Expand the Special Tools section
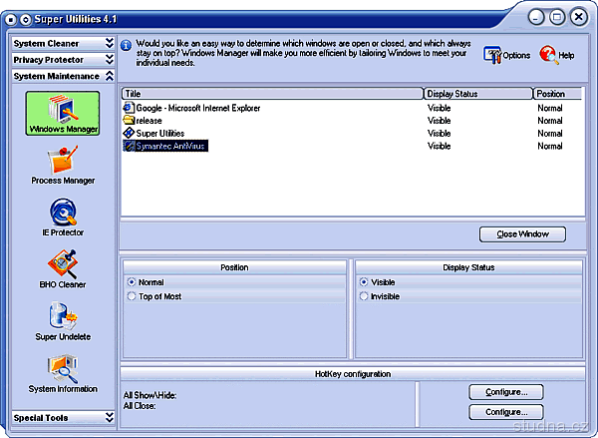598x438 pixels. 63,417
